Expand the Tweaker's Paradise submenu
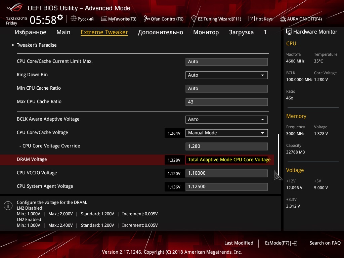Screen dimensions: 344x258 coord(36,45)
